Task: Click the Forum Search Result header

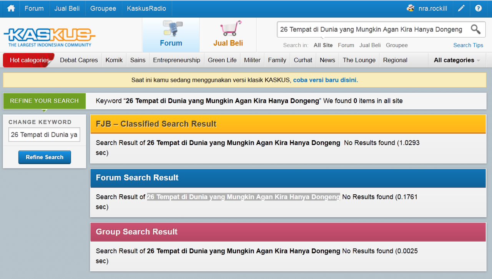Action: (288, 178)
